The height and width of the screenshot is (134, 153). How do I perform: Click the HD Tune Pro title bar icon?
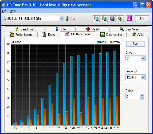tap(4, 5)
